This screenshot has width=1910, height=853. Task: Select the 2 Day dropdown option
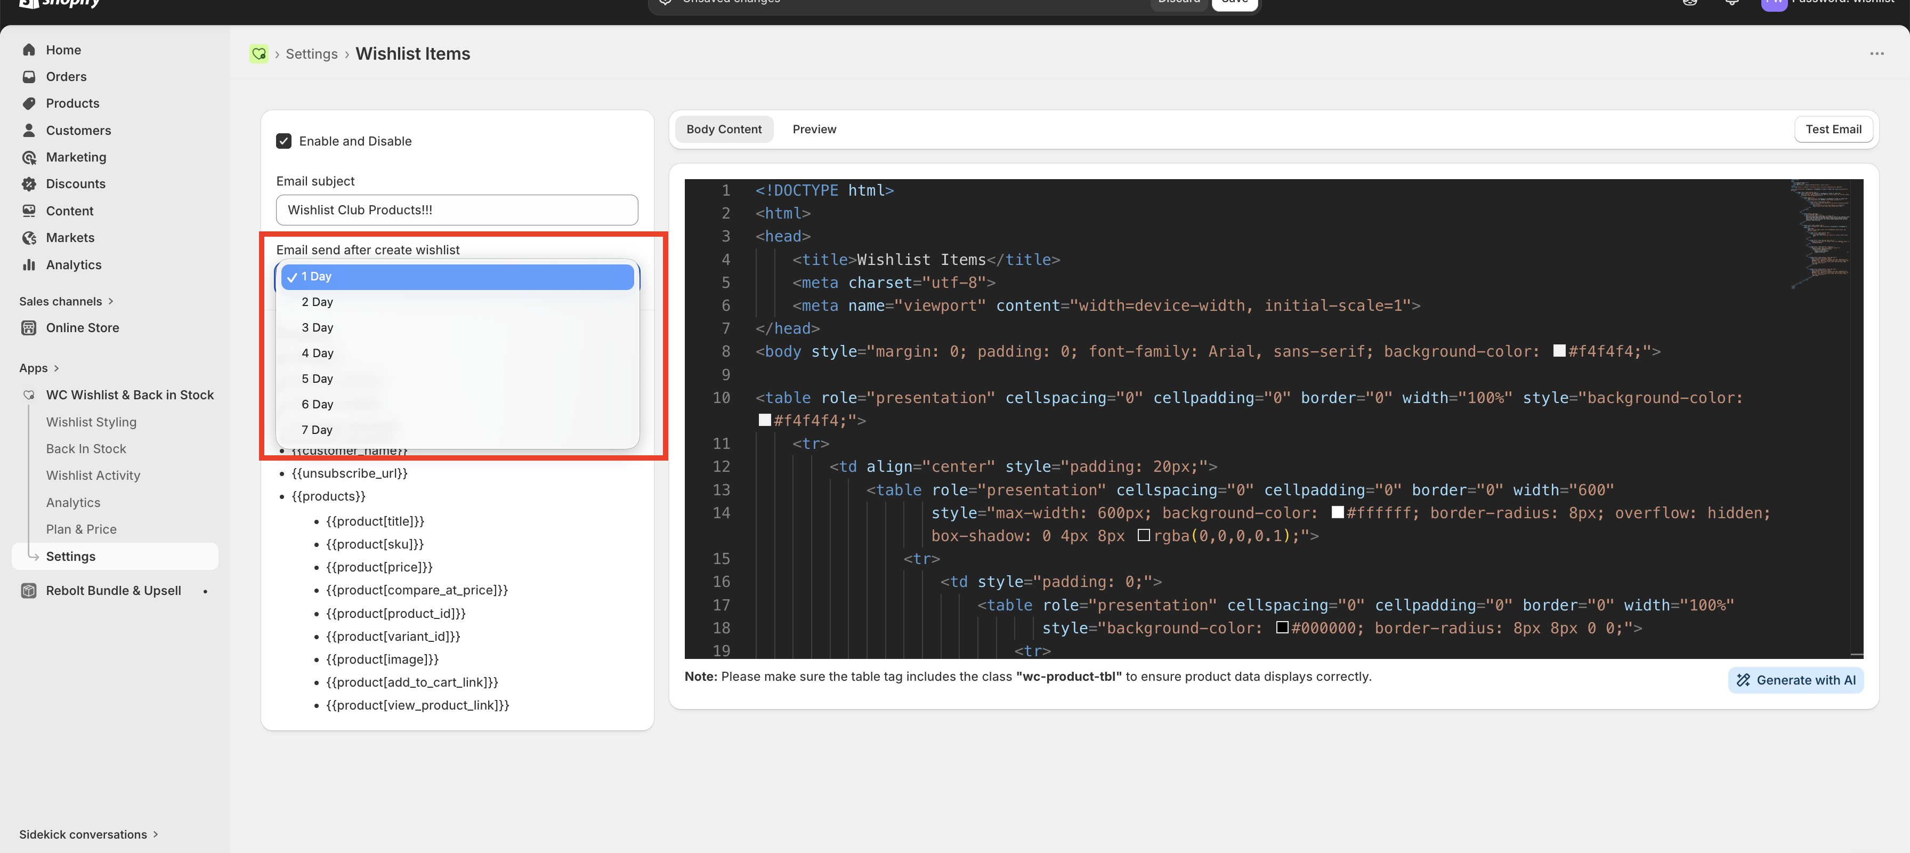(x=457, y=302)
